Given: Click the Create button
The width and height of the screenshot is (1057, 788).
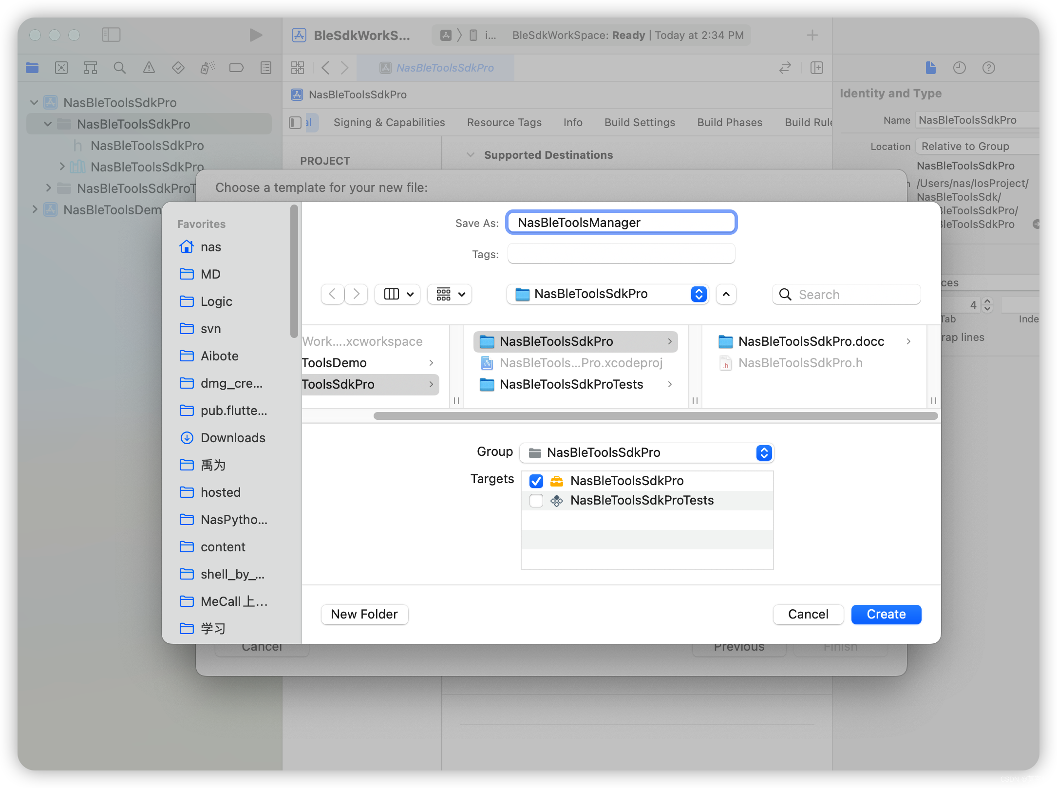Looking at the screenshot, I should [x=886, y=614].
